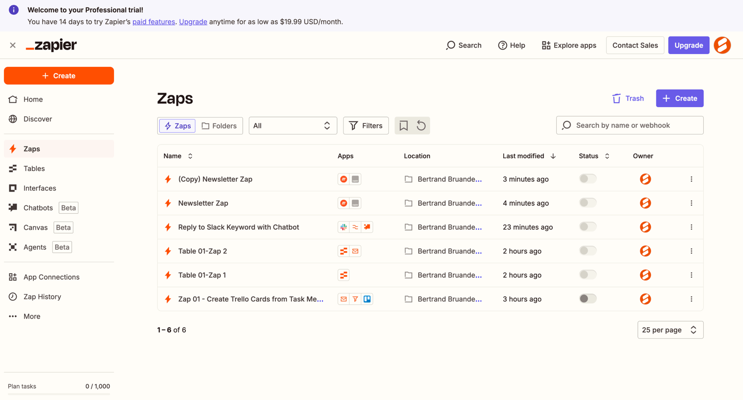
Task: Toggle (Copy) Newsletter Zap status switch
Action: click(588, 179)
